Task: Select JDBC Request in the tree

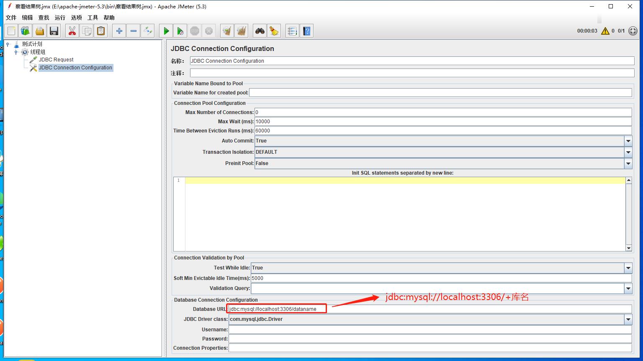Action: pos(56,60)
